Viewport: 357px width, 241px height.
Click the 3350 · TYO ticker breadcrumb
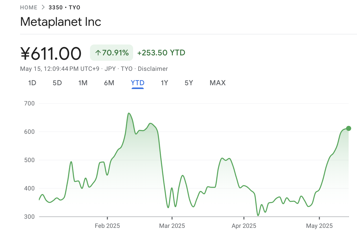pos(64,7)
